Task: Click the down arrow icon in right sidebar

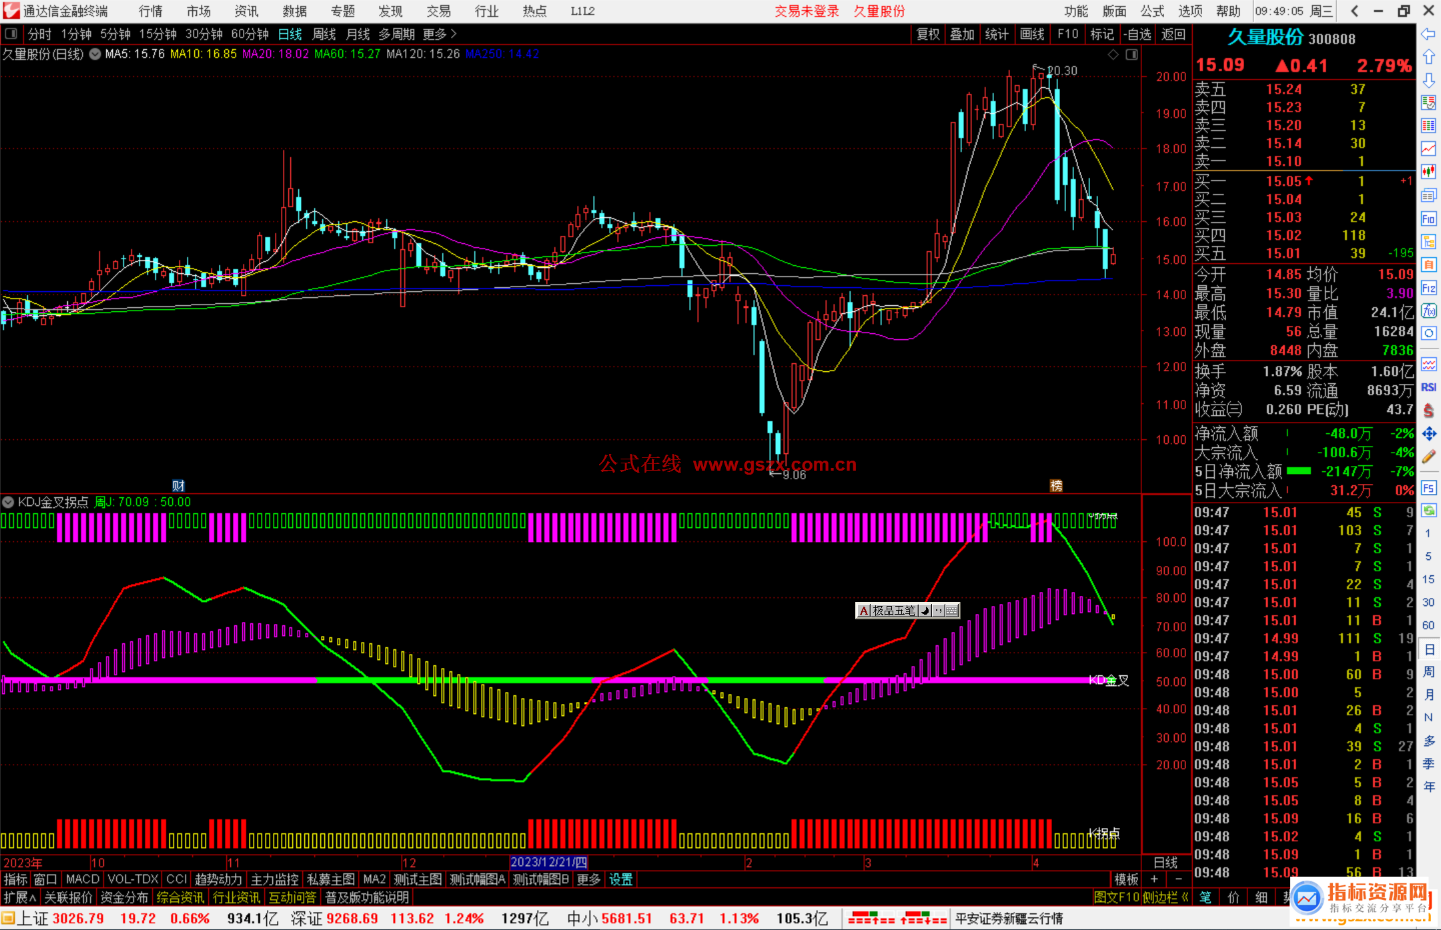Action: [x=1428, y=80]
